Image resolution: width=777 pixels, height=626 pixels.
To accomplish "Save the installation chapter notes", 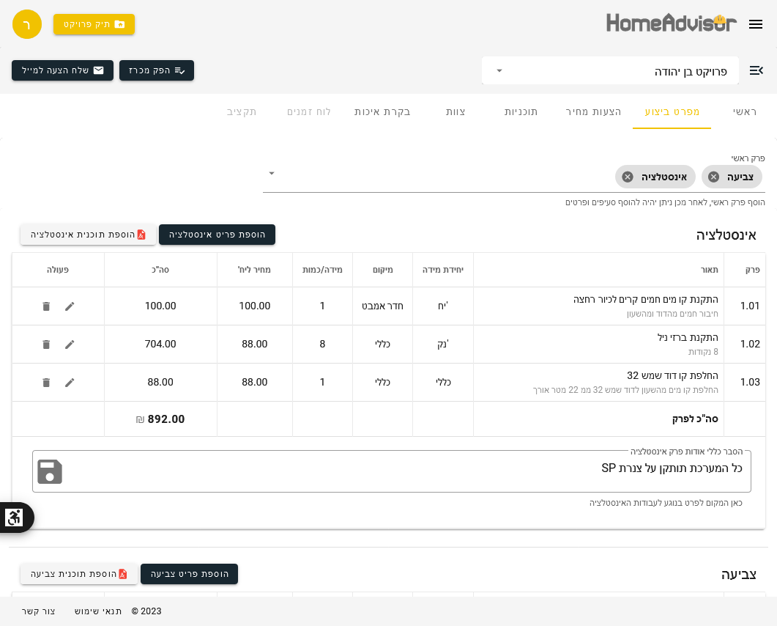I will pyautogui.click(x=50, y=471).
